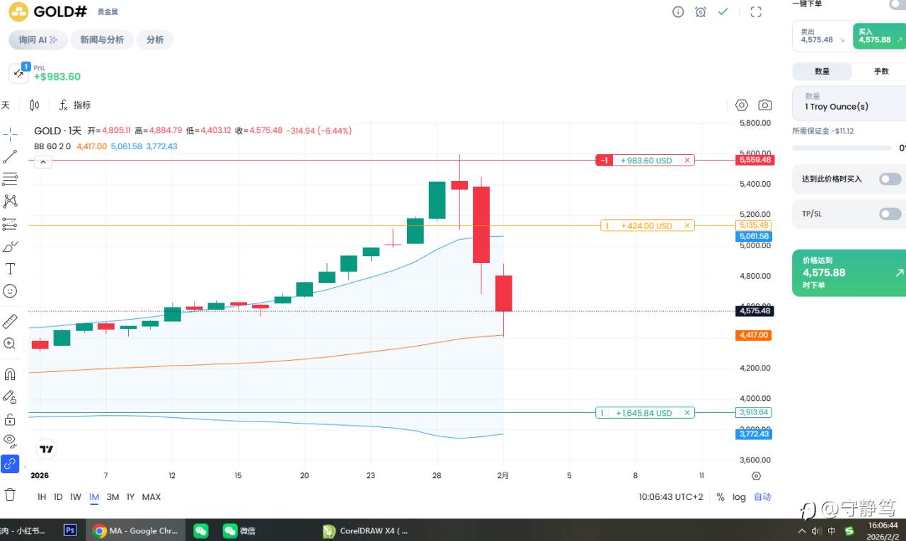Switch to the 3M time range
Image resolution: width=906 pixels, height=541 pixels.
point(113,497)
